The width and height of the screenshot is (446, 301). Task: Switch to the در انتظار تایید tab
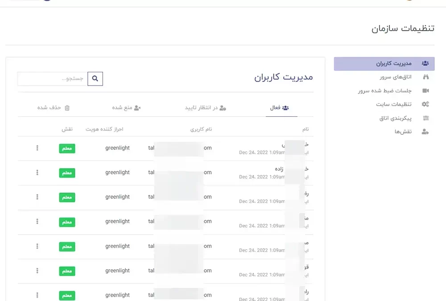coord(206,108)
